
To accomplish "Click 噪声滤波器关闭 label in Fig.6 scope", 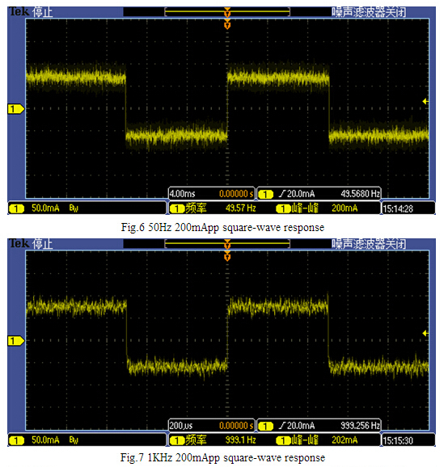I will (369, 12).
